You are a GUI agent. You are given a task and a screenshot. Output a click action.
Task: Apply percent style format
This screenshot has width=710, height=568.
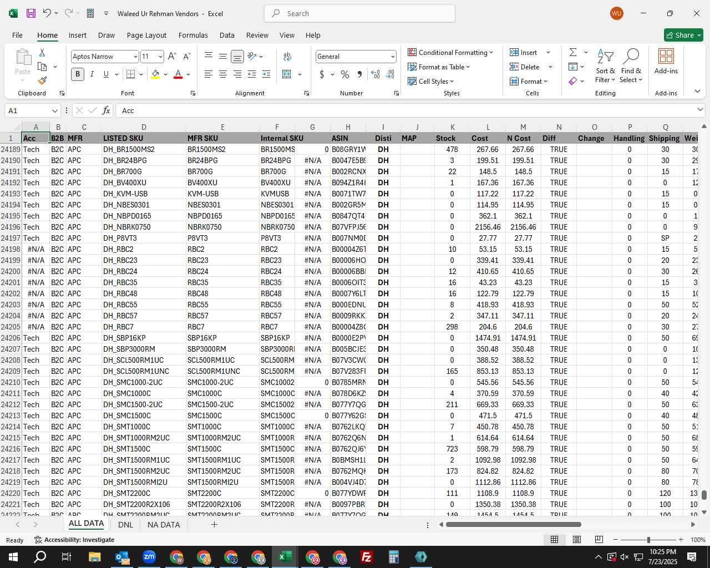tap(345, 74)
